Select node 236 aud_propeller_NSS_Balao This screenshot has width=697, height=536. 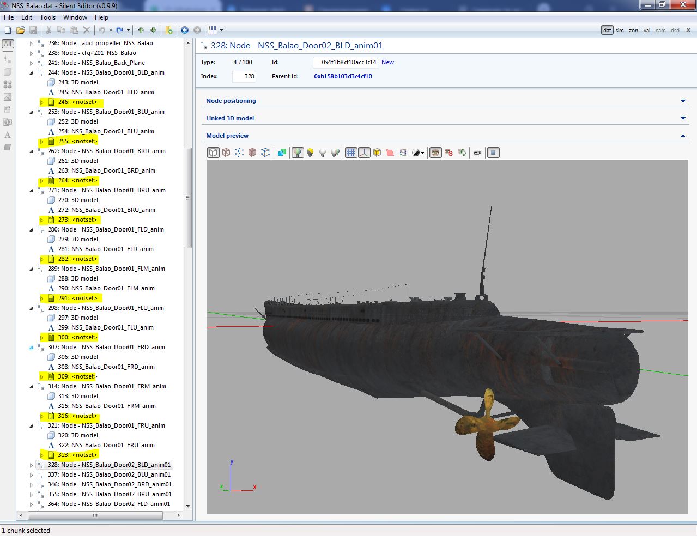pyautogui.click(x=100, y=43)
